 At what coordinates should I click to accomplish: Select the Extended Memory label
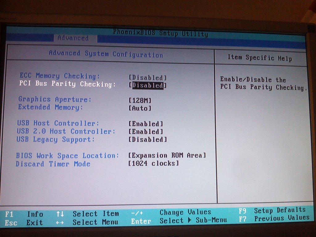[50, 107]
